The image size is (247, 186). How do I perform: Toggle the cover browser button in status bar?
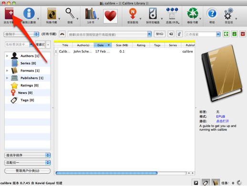(x=196, y=183)
